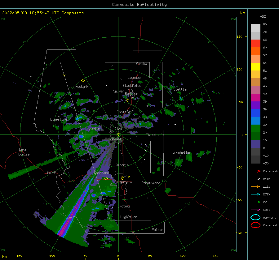The height and width of the screenshot is (260, 279).
Task: Pick the bright green 20-30 dBZ swatch
Action: [x=255, y=129]
